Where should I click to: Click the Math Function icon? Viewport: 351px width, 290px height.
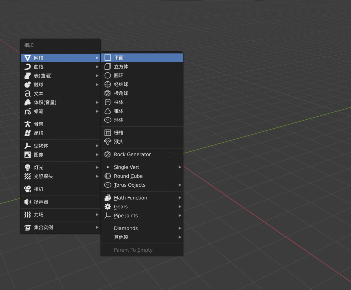click(108, 198)
